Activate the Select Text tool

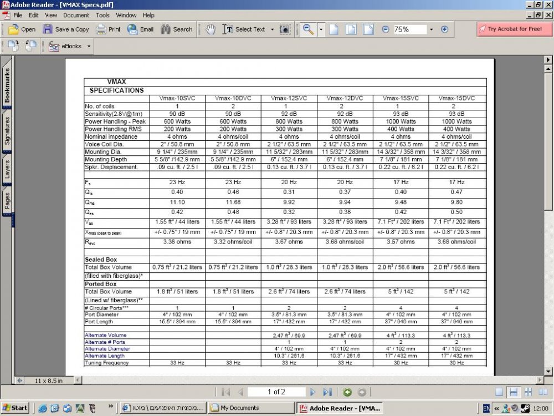pyautogui.click(x=244, y=29)
